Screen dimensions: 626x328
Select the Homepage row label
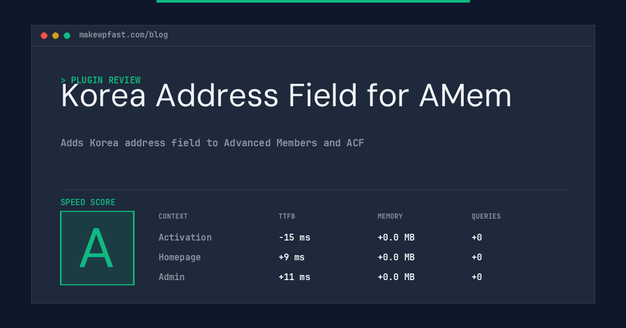179,257
